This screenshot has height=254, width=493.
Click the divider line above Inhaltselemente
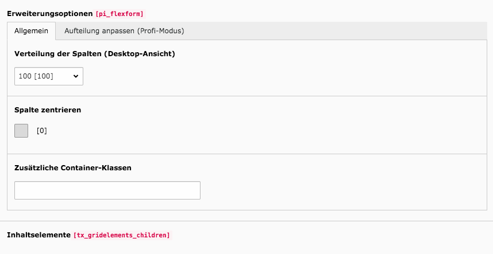[x=246, y=221]
